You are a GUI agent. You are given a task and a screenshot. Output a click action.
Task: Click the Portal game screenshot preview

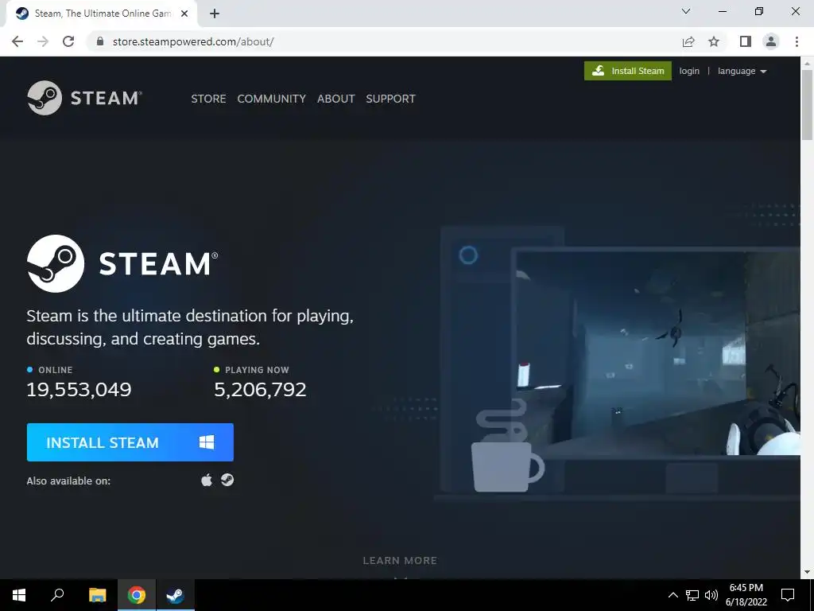[x=657, y=353]
